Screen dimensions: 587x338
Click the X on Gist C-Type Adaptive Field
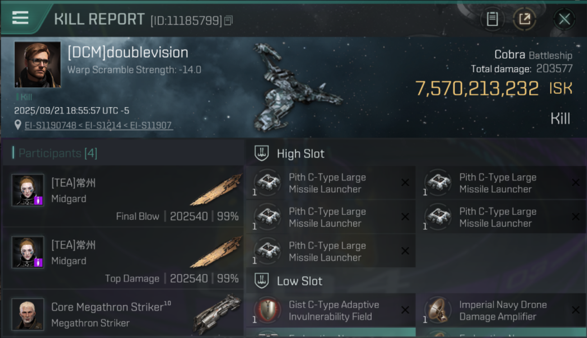coord(405,310)
